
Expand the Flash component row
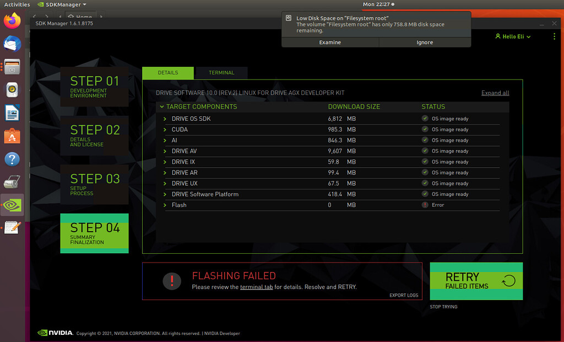pyautogui.click(x=164, y=205)
